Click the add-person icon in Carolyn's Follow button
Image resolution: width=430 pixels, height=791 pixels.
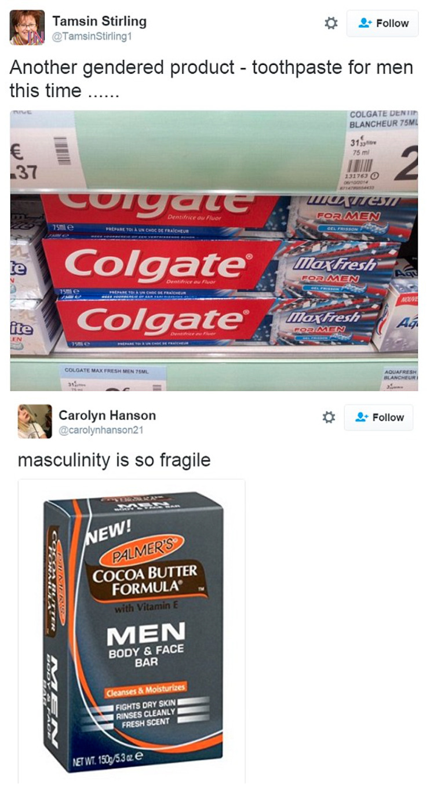pos(362,417)
